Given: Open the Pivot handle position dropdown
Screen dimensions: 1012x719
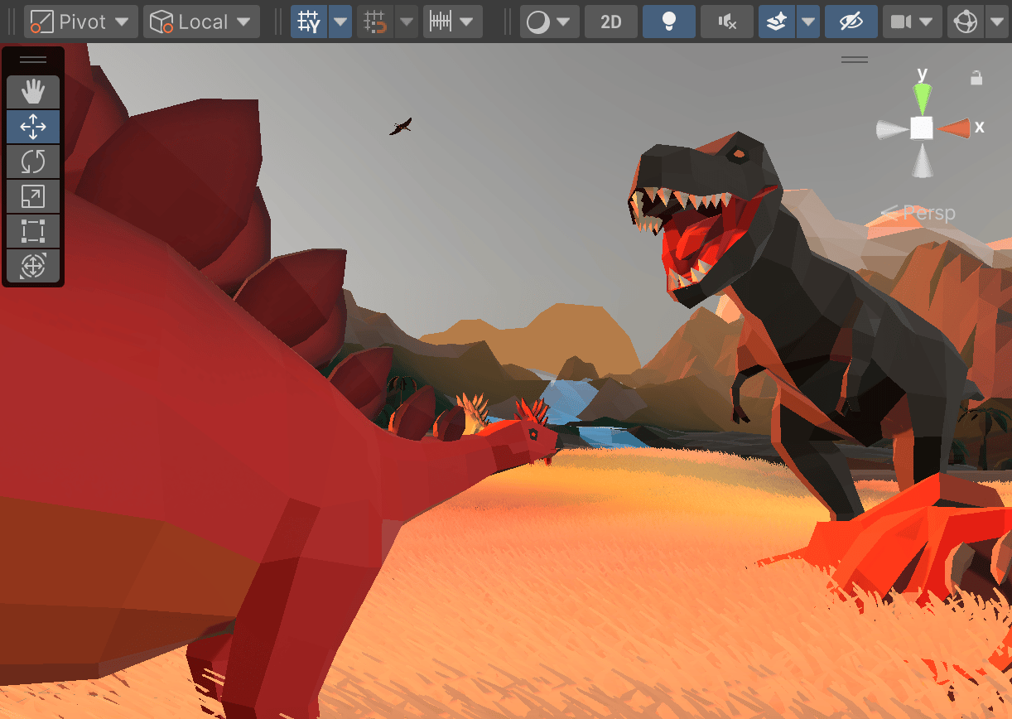Looking at the screenshot, I should (81, 22).
